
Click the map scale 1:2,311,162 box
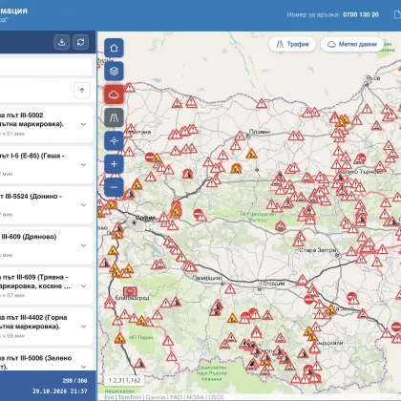pyautogui.click(x=124, y=380)
